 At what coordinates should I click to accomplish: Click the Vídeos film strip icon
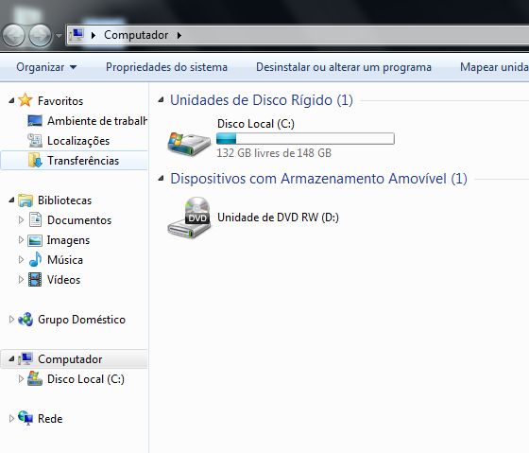tap(35, 280)
